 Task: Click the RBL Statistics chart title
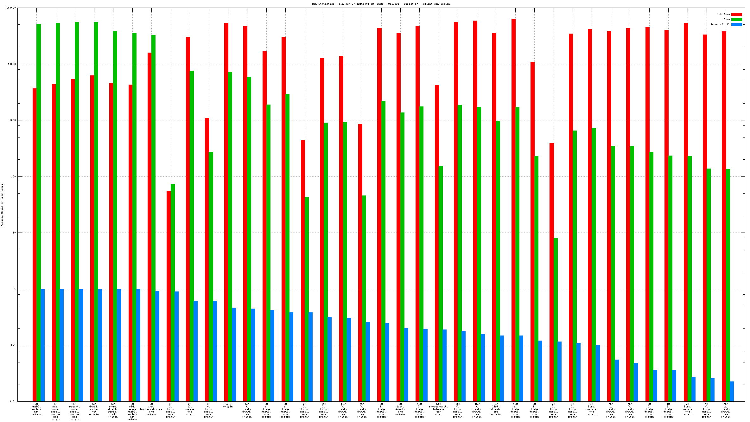click(x=381, y=4)
